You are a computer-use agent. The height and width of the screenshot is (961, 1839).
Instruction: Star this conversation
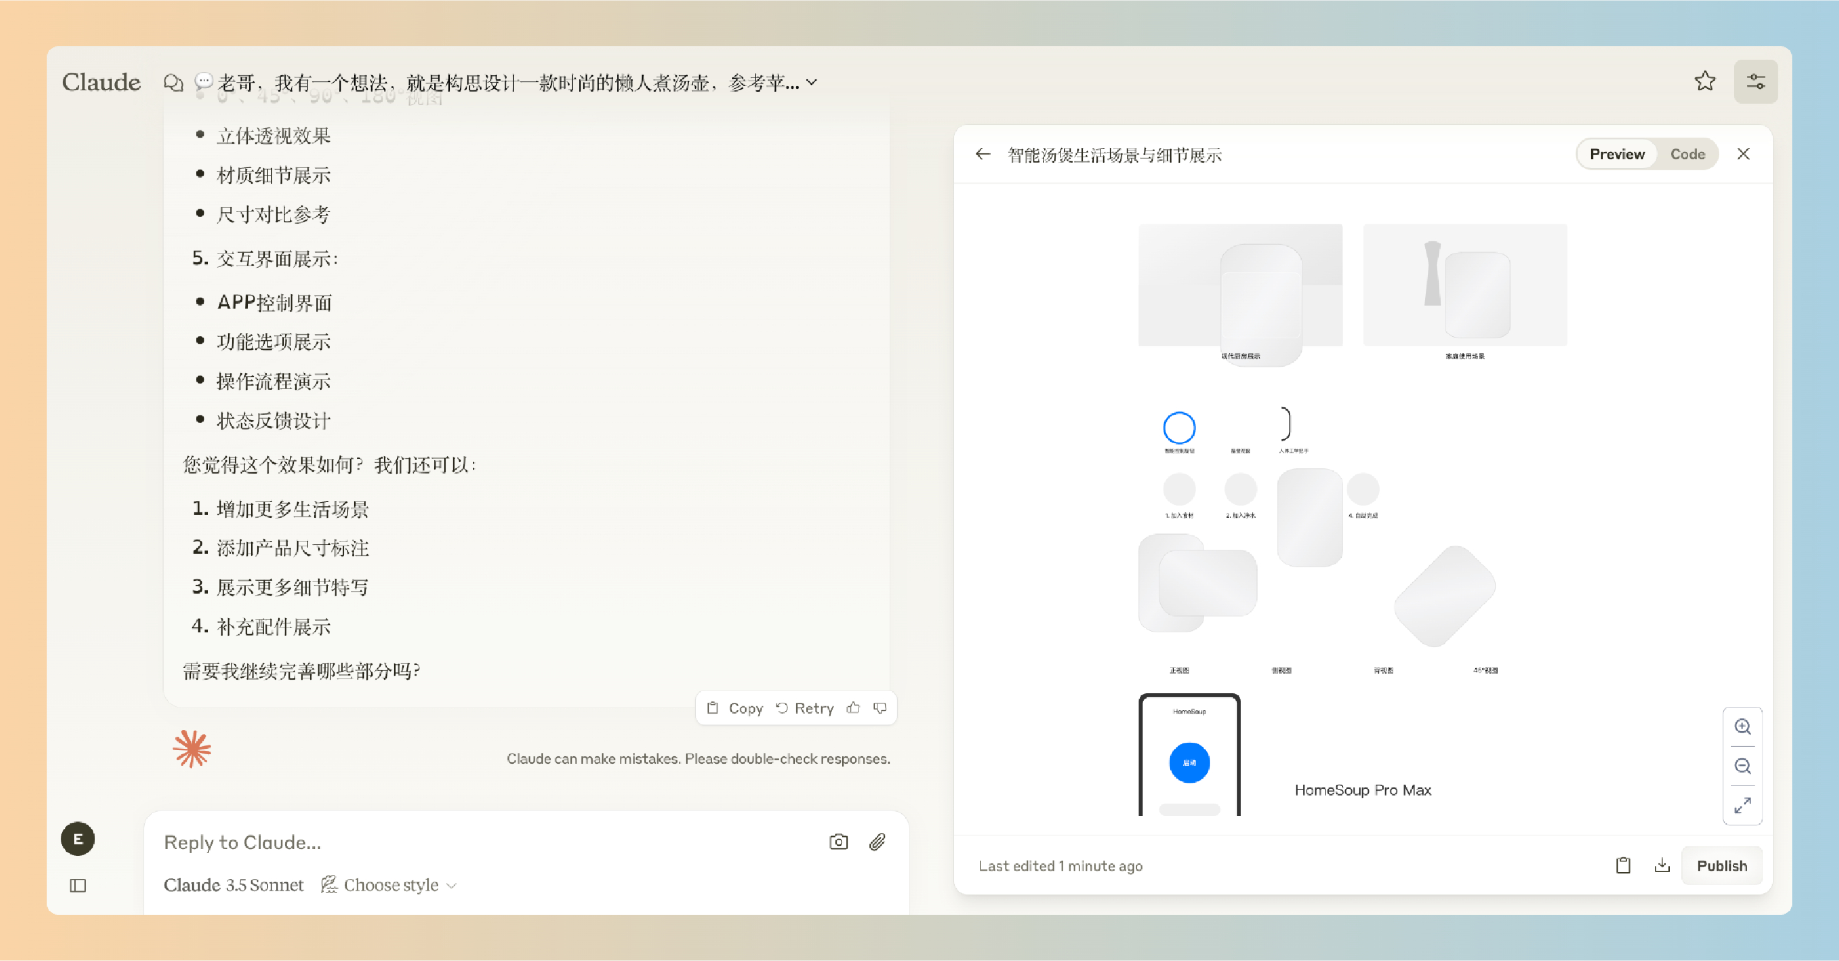click(1705, 81)
